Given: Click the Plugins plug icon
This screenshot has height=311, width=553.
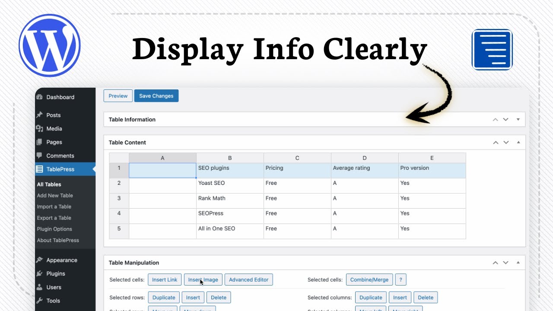Looking at the screenshot, I should [x=39, y=273].
